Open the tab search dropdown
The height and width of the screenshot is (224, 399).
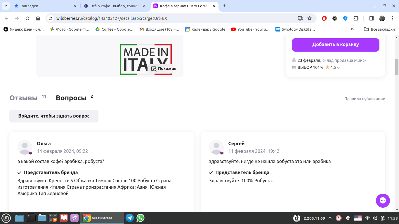[x=6, y=6]
